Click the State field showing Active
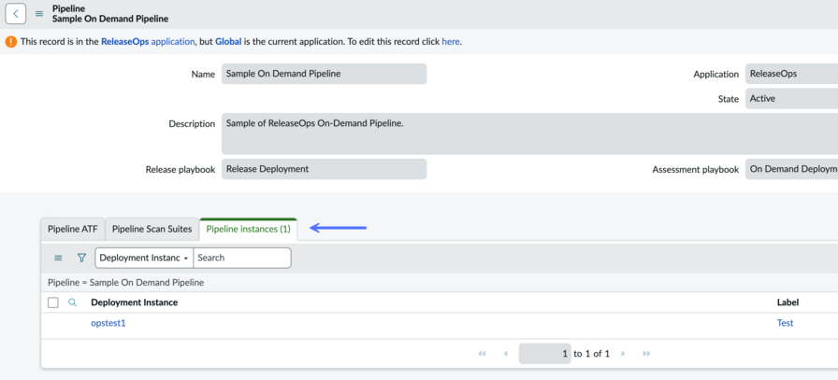Image resolution: width=838 pixels, height=380 pixels. click(791, 99)
